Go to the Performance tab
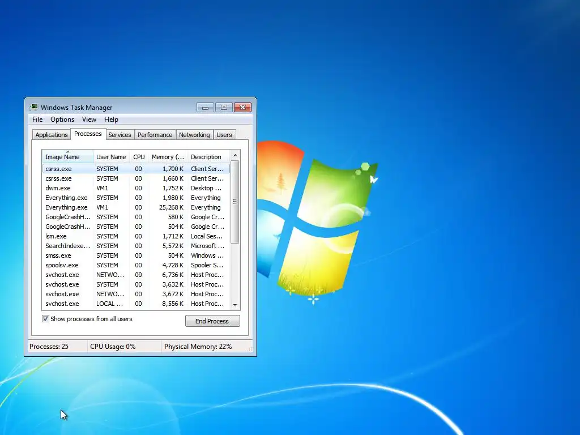 (155, 135)
